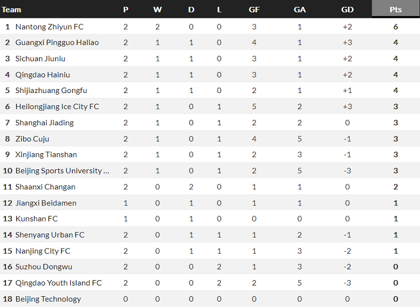The image size is (420, 307).
Task: Select the D draws column header
Action: [191, 9]
